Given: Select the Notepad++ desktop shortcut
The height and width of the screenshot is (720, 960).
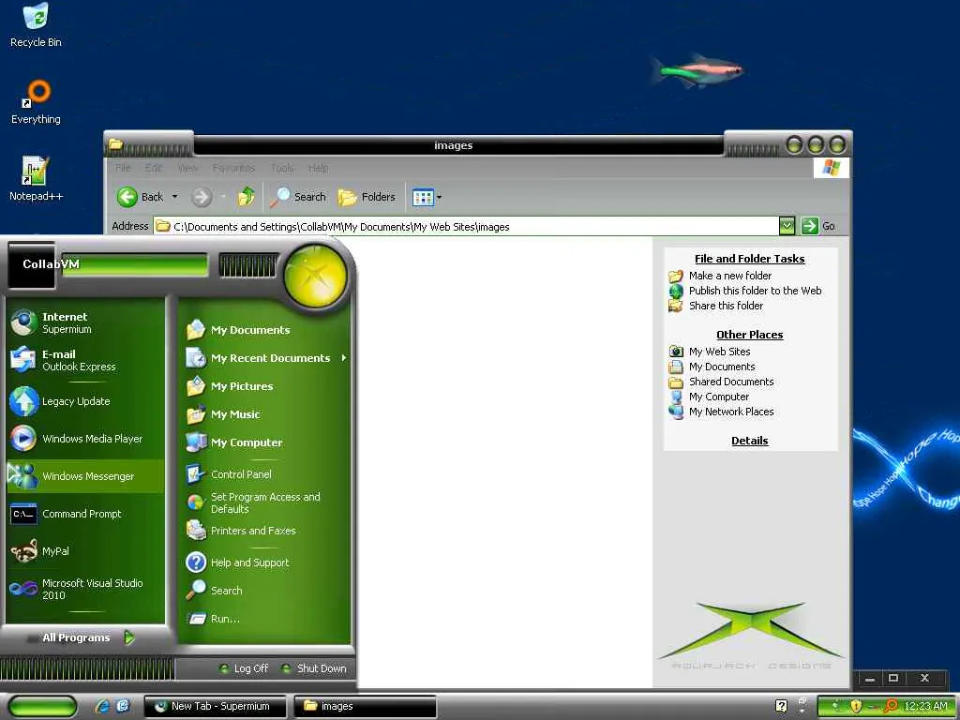Looking at the screenshot, I should (x=36, y=179).
